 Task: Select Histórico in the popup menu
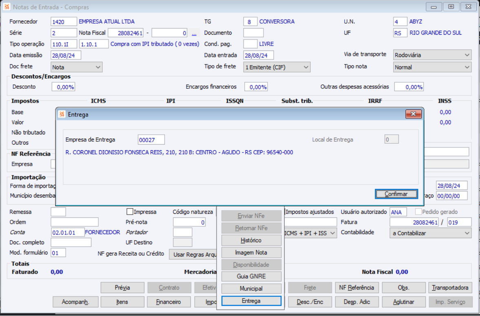251,240
